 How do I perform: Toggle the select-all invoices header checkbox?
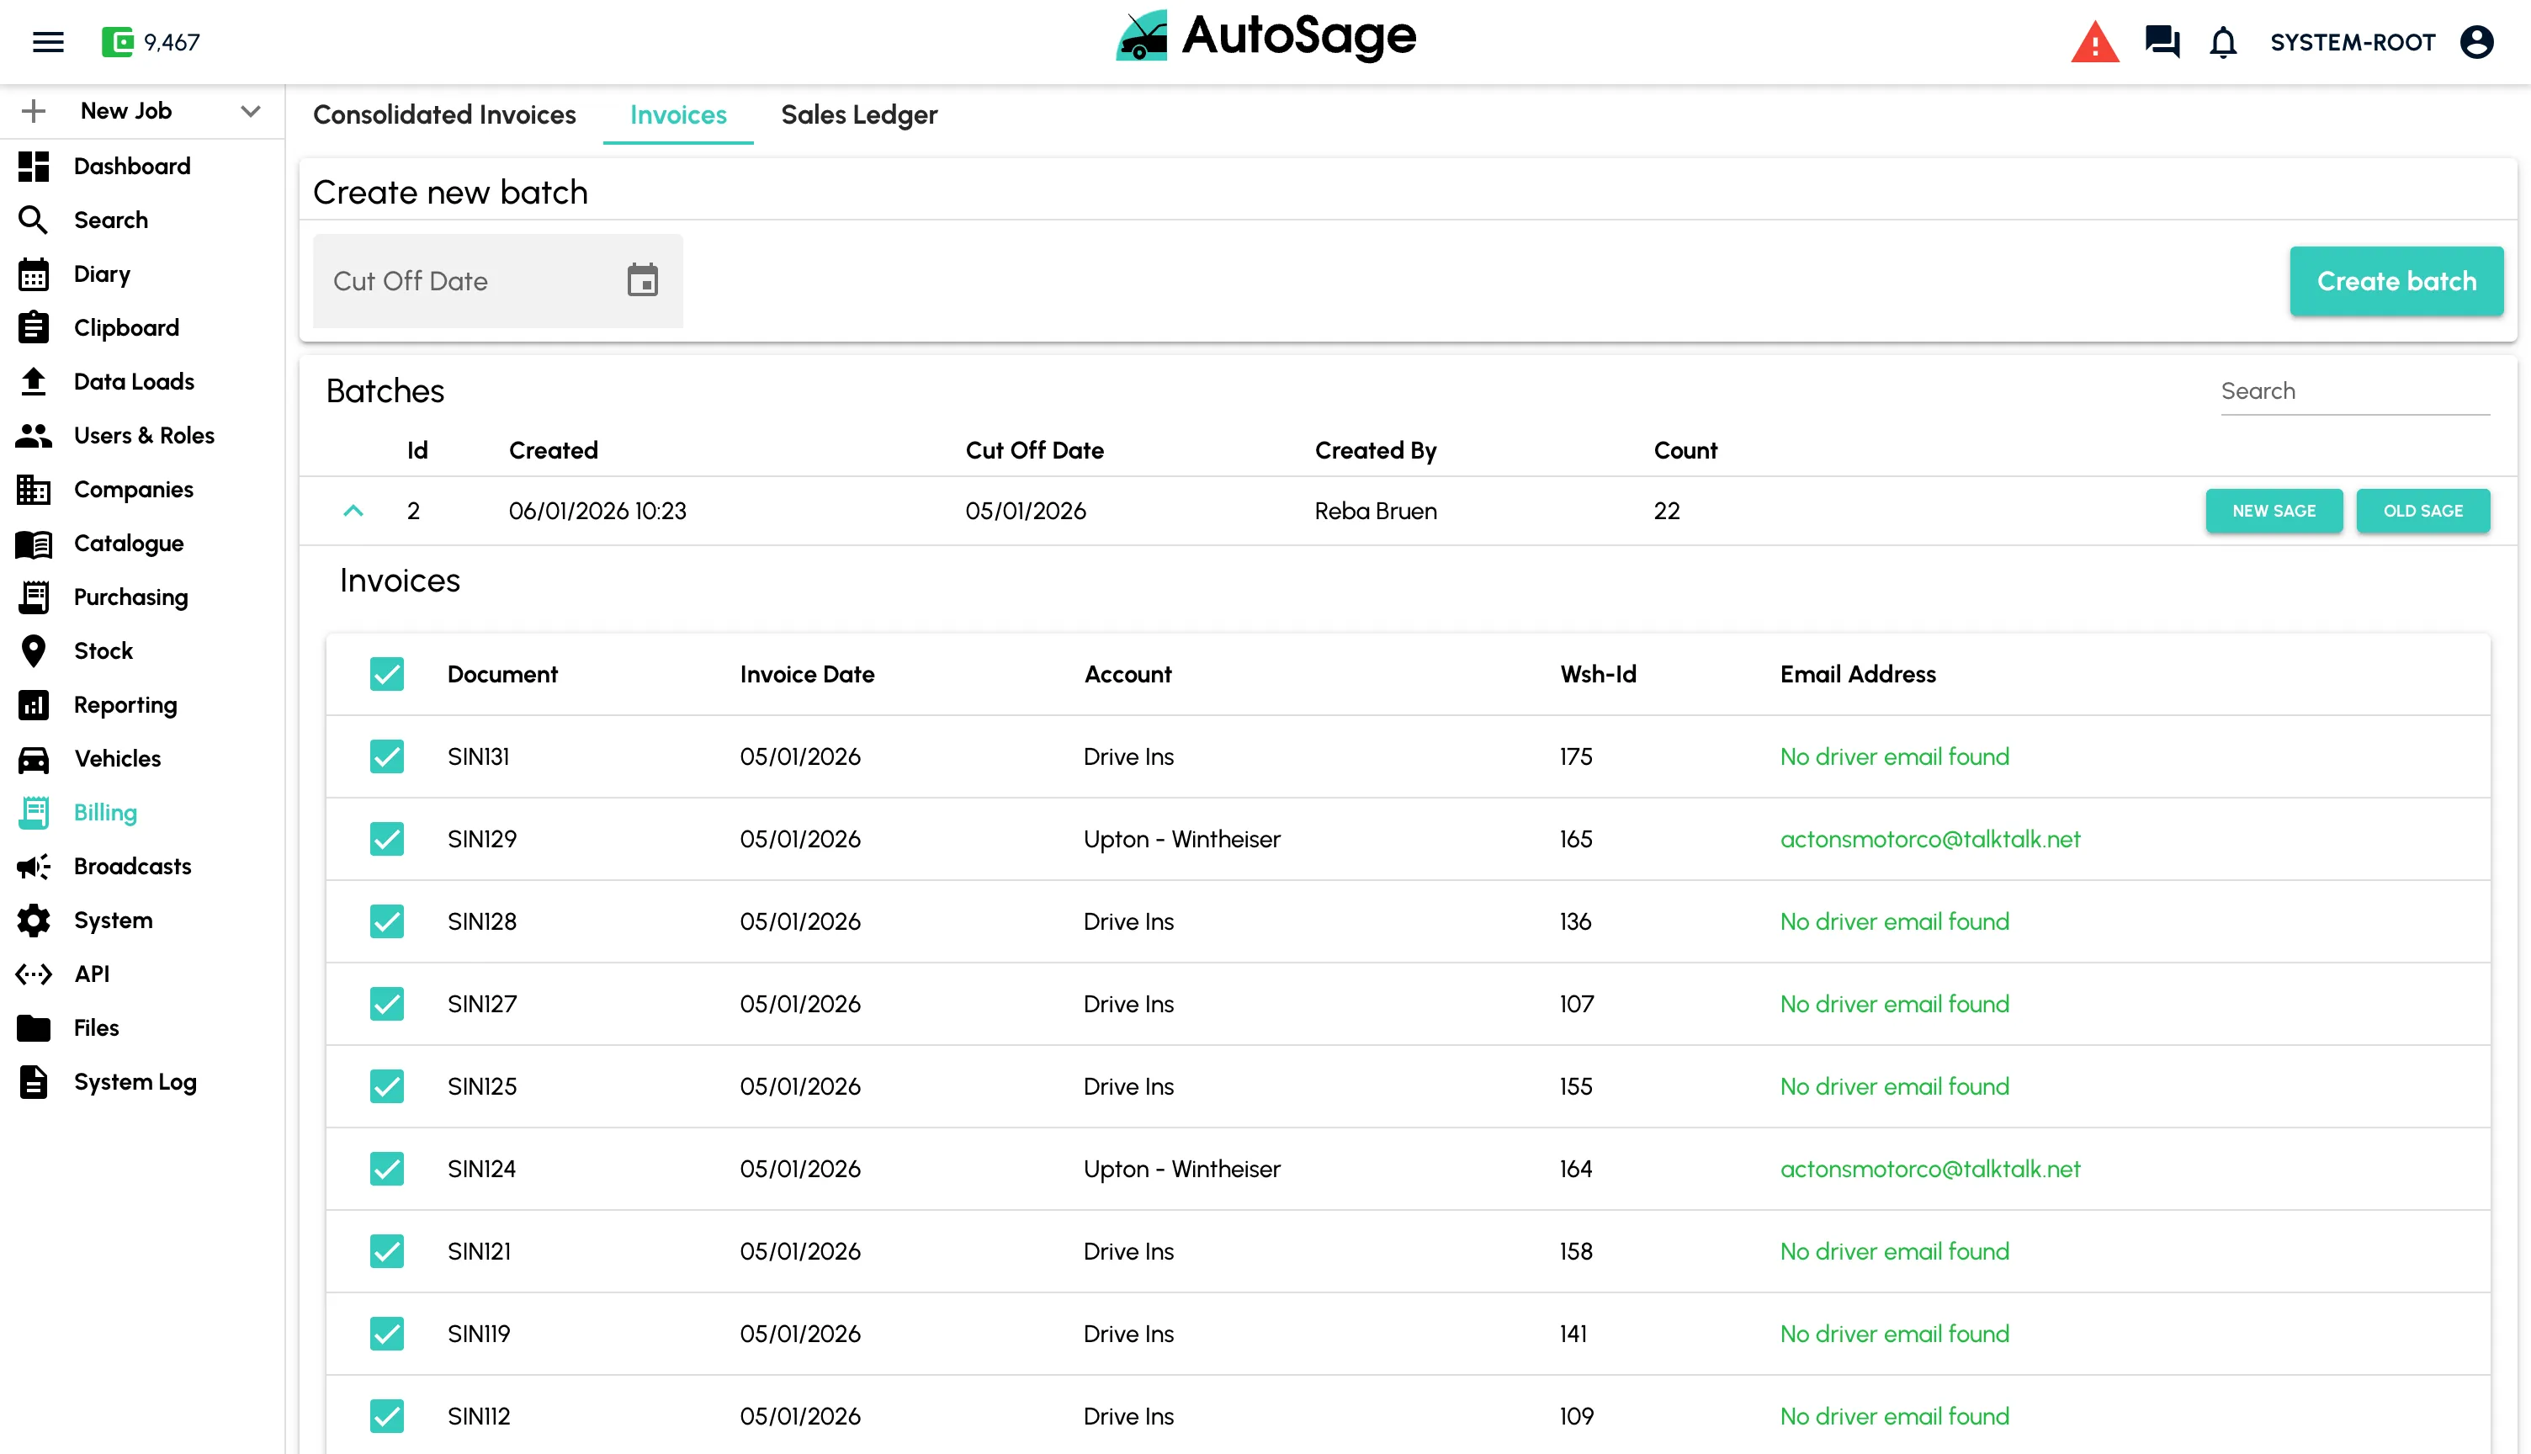pyautogui.click(x=386, y=674)
